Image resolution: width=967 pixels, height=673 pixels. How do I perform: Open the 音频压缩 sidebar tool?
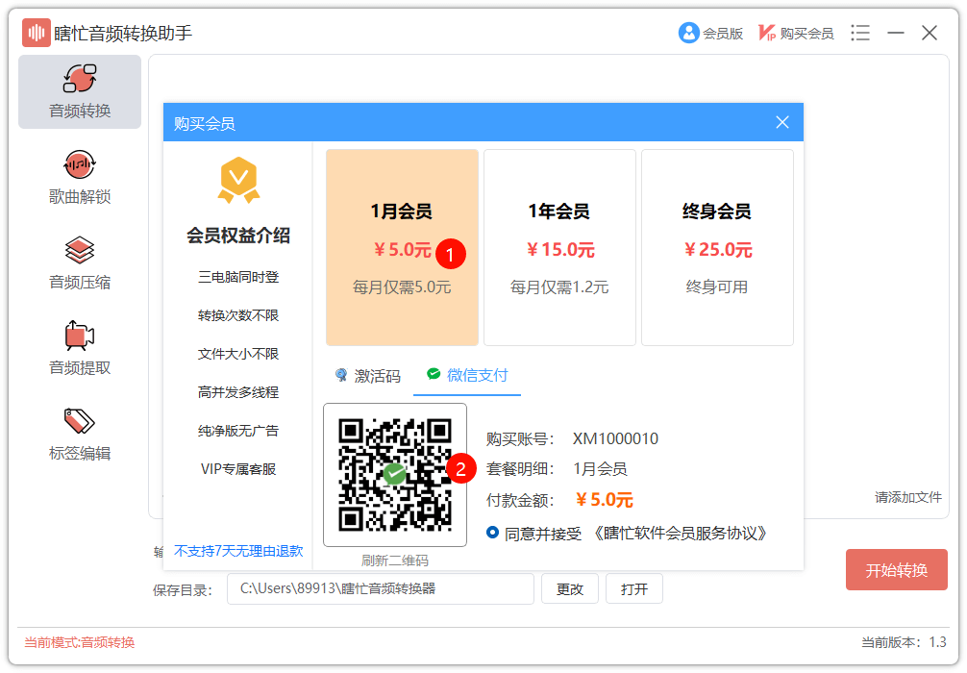pos(80,263)
